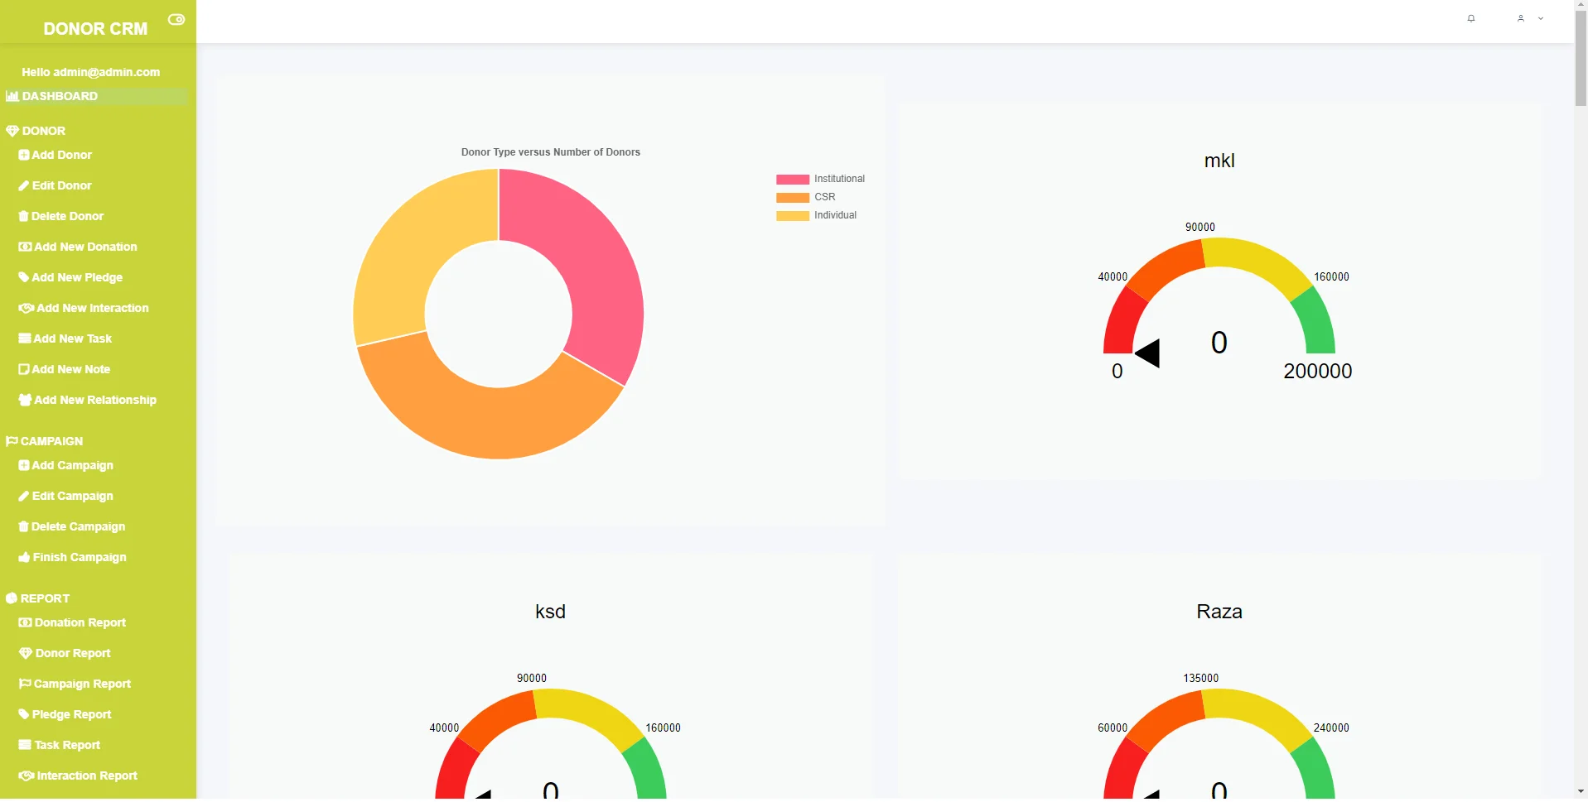Click the Individual yellow legend swatch

792,216
